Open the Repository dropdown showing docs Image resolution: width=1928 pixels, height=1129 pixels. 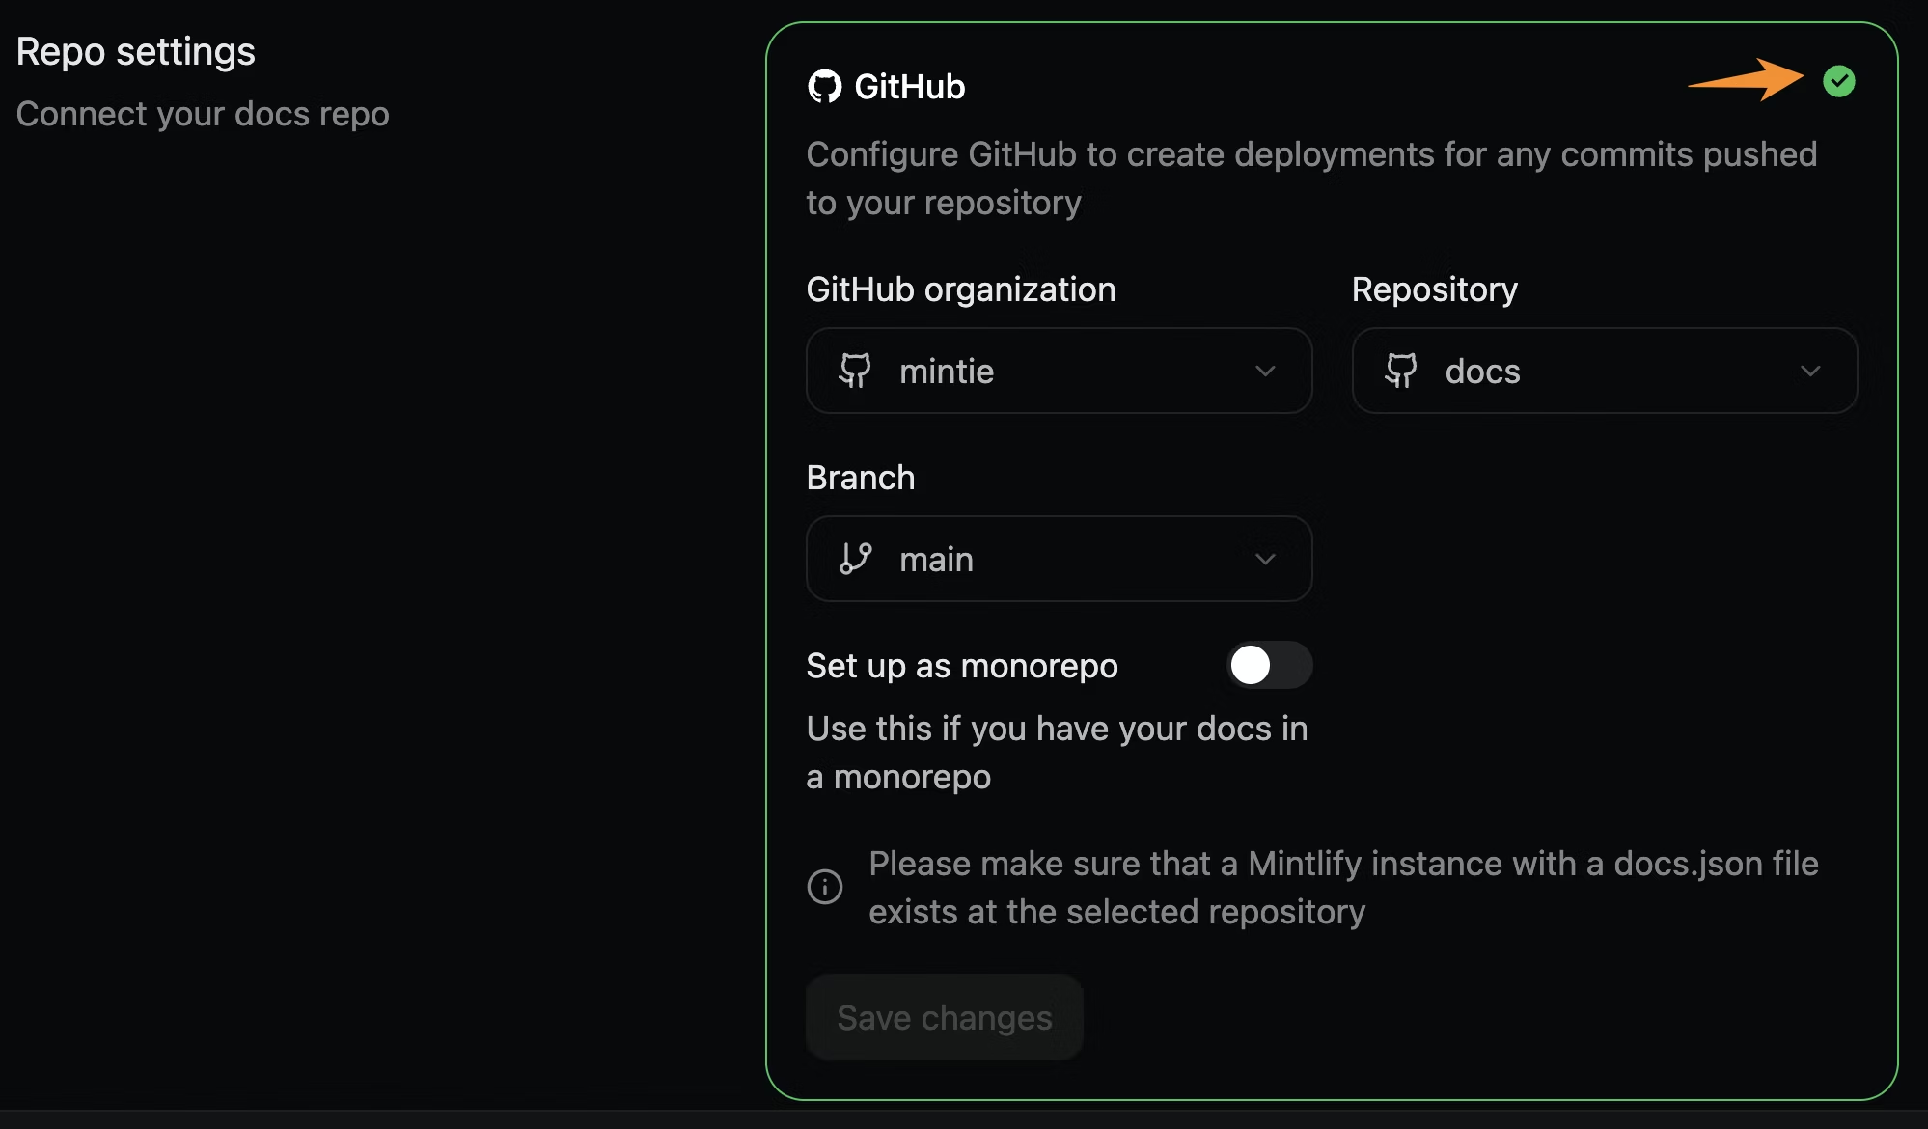click(1604, 371)
